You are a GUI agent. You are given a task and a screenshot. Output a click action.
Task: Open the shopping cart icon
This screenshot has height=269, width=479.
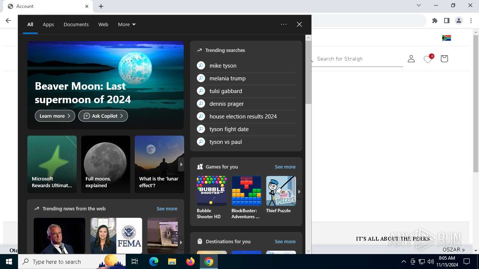click(x=444, y=59)
